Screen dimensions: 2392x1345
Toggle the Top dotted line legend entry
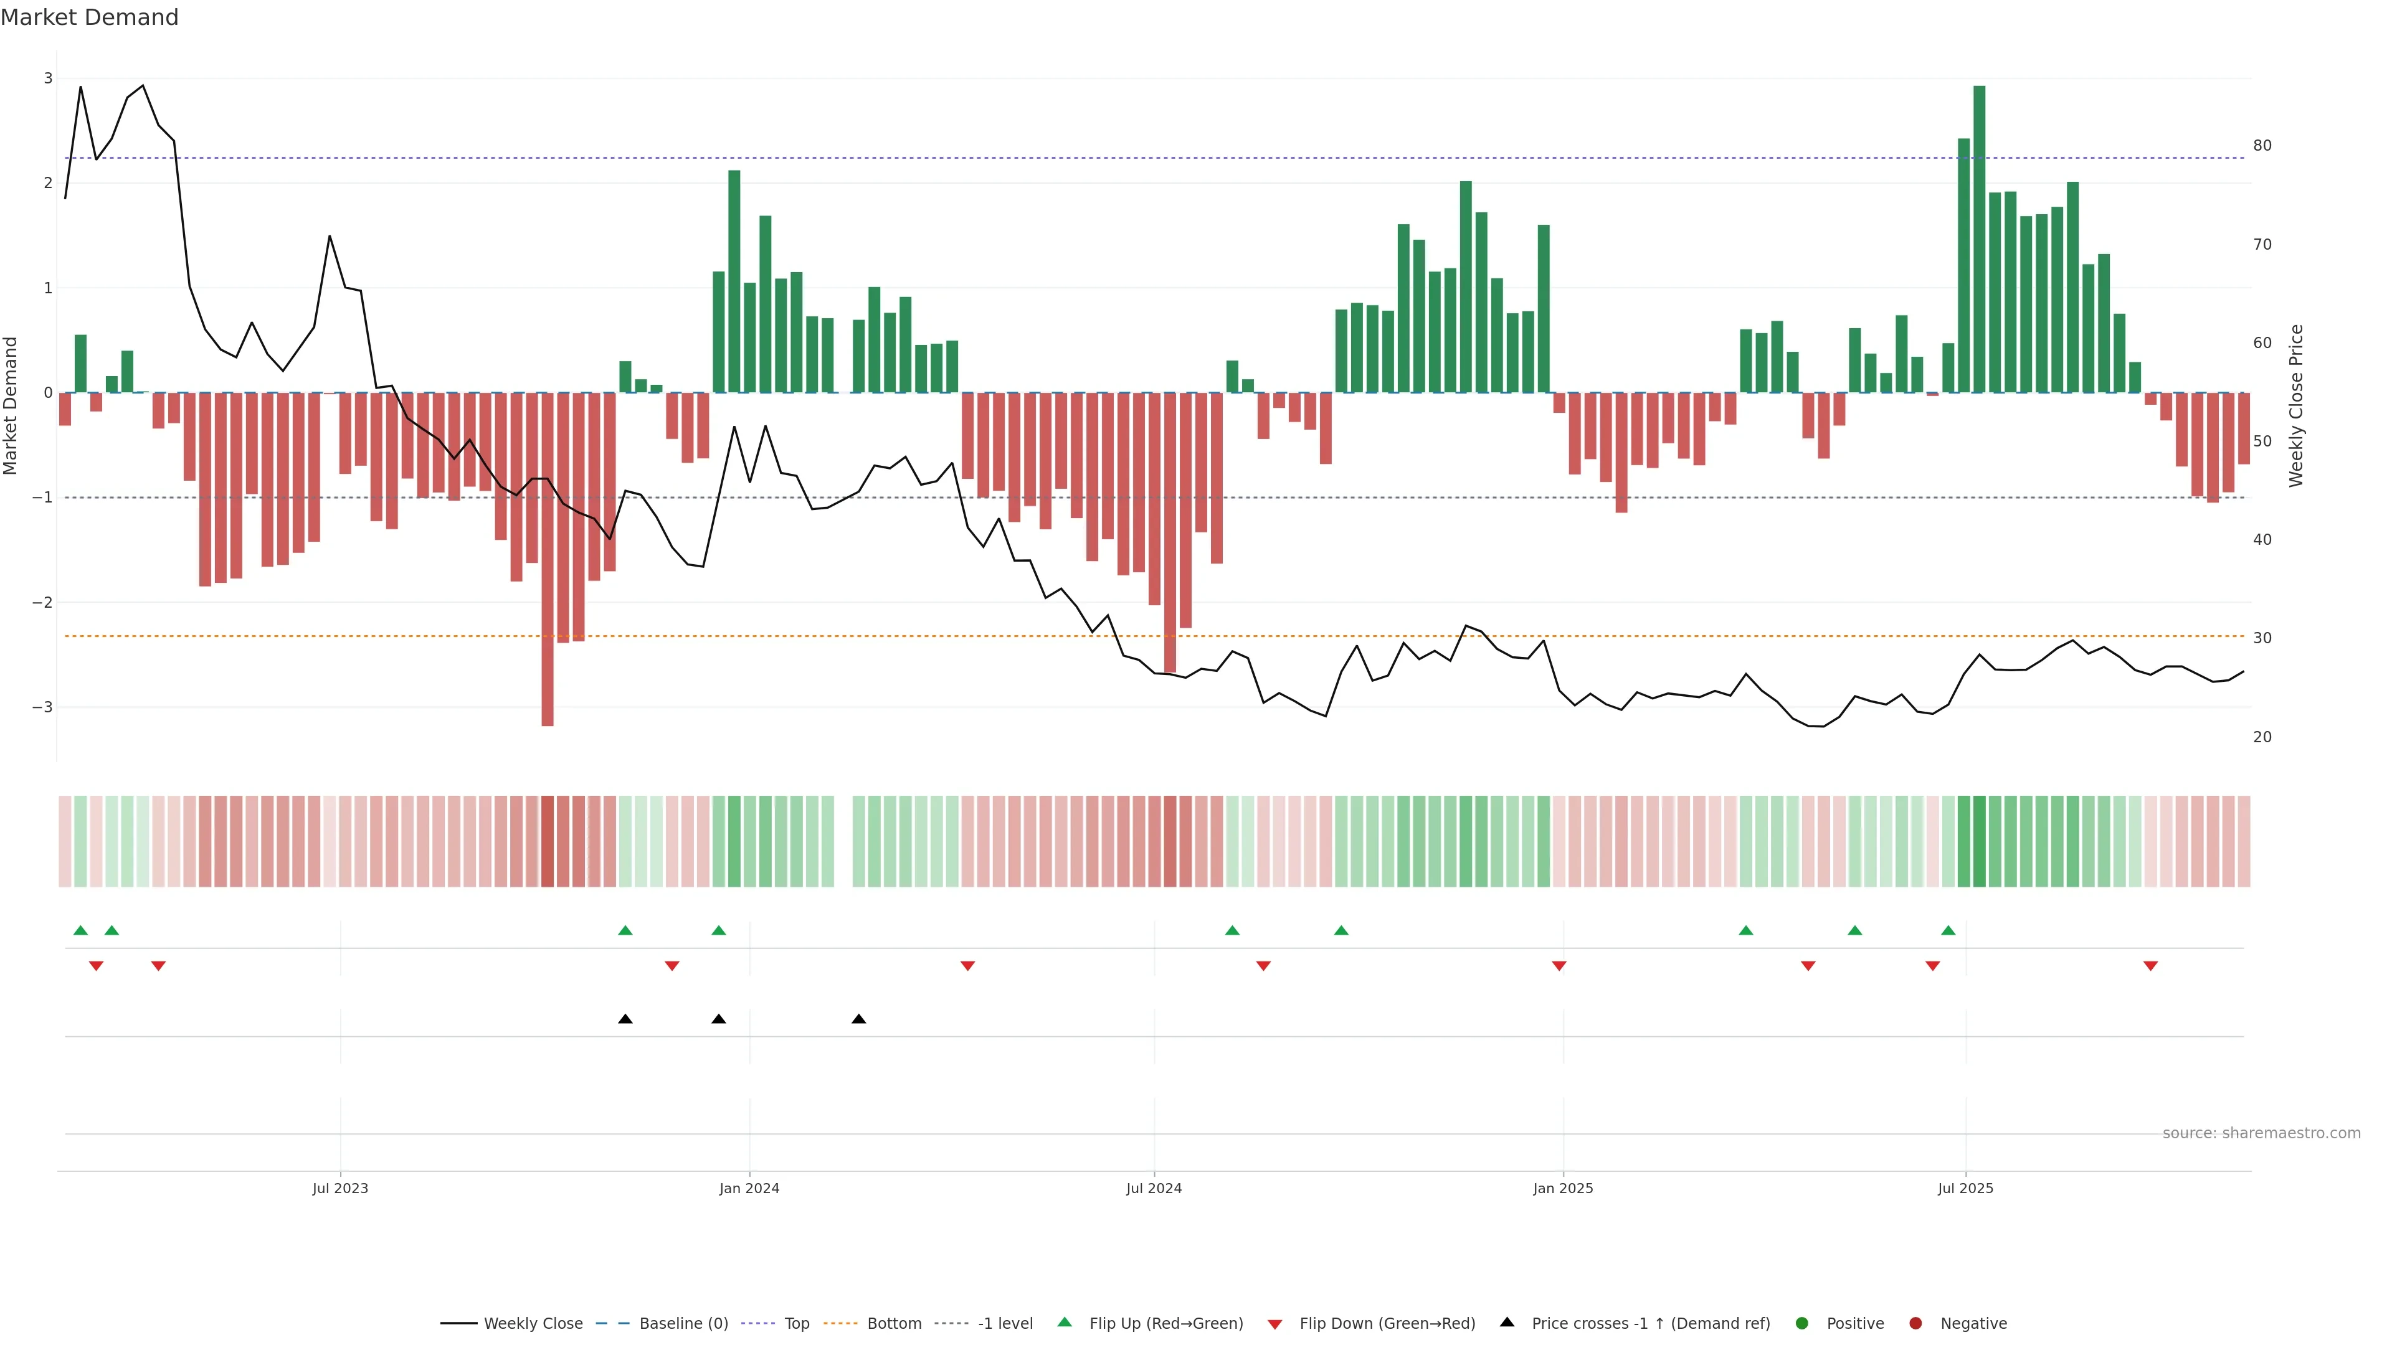coord(796,1323)
